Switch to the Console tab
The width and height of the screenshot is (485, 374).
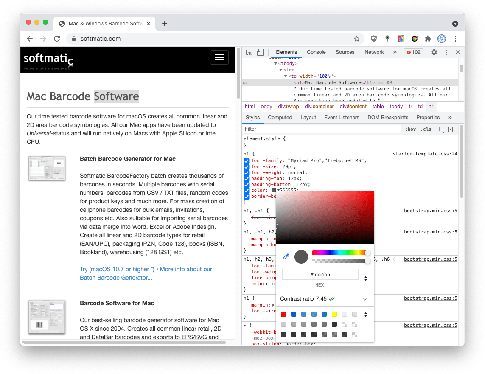(x=316, y=52)
